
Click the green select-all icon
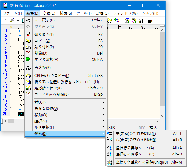[28, 60]
